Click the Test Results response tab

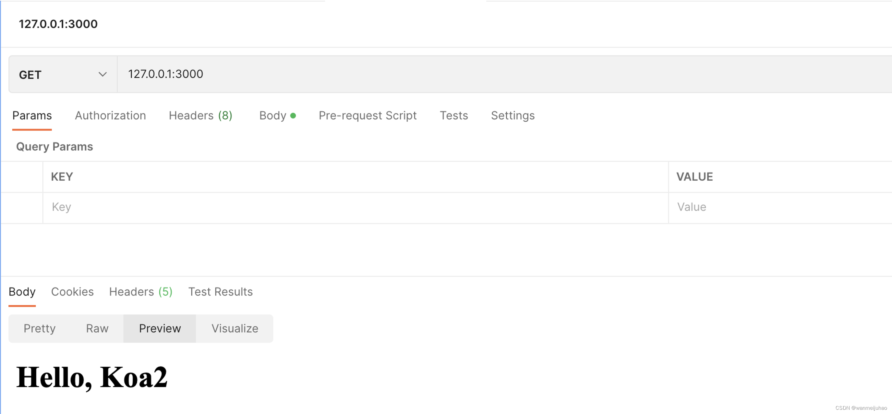click(x=220, y=292)
